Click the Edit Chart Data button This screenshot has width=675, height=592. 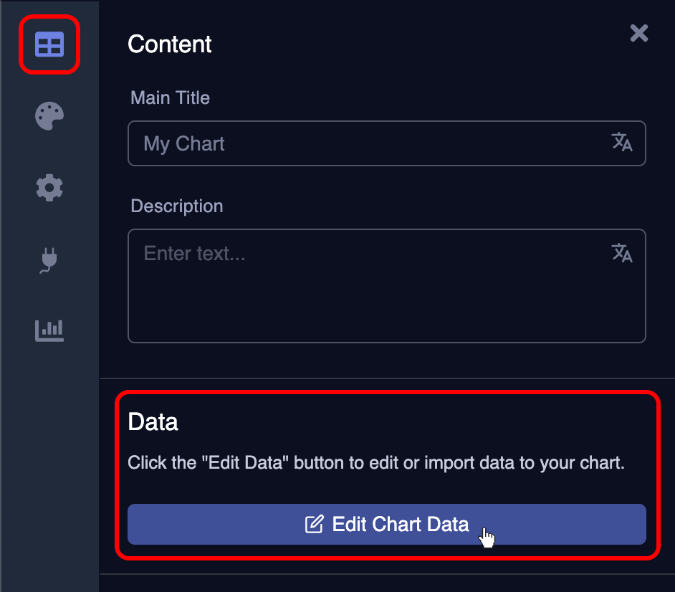(x=387, y=524)
